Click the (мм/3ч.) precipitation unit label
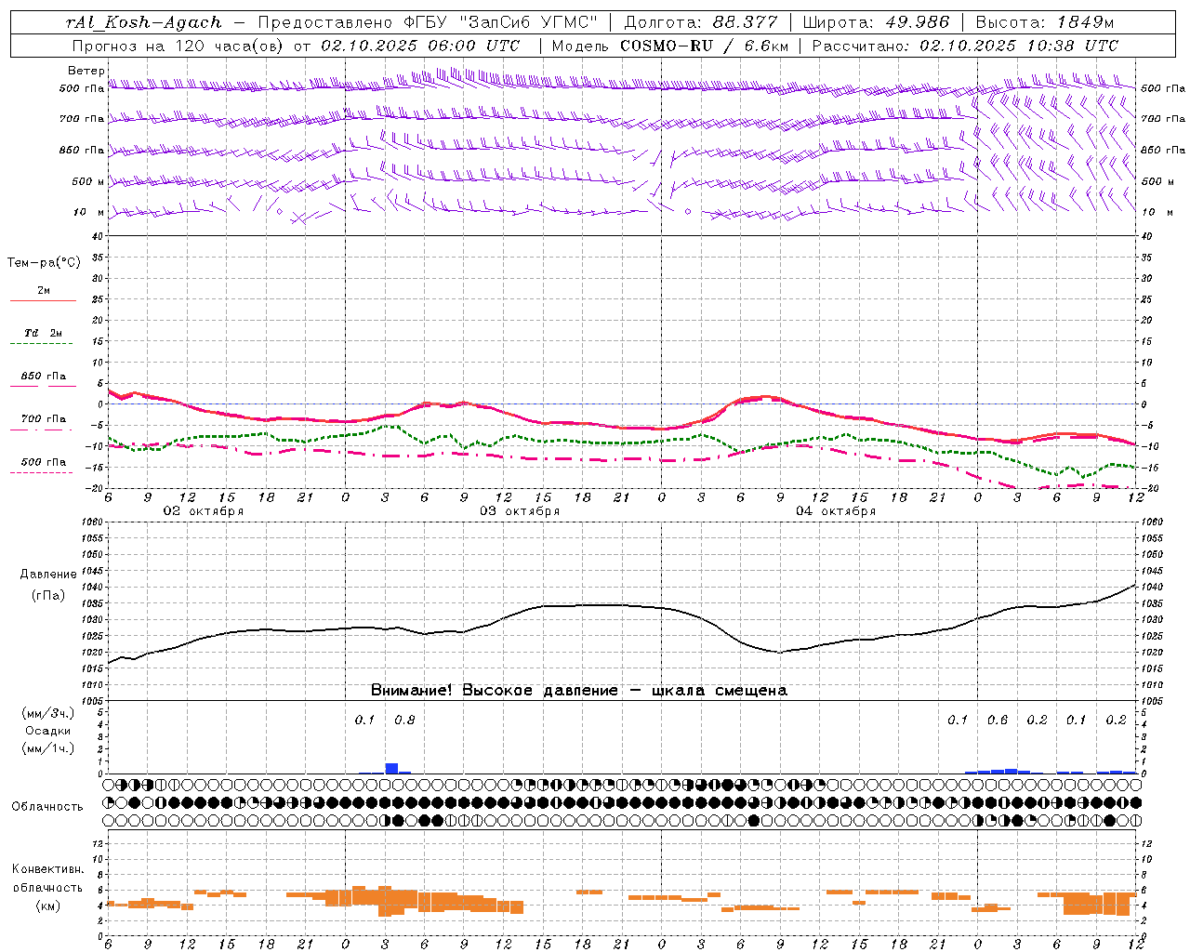1190x952 pixels. pos(48,714)
